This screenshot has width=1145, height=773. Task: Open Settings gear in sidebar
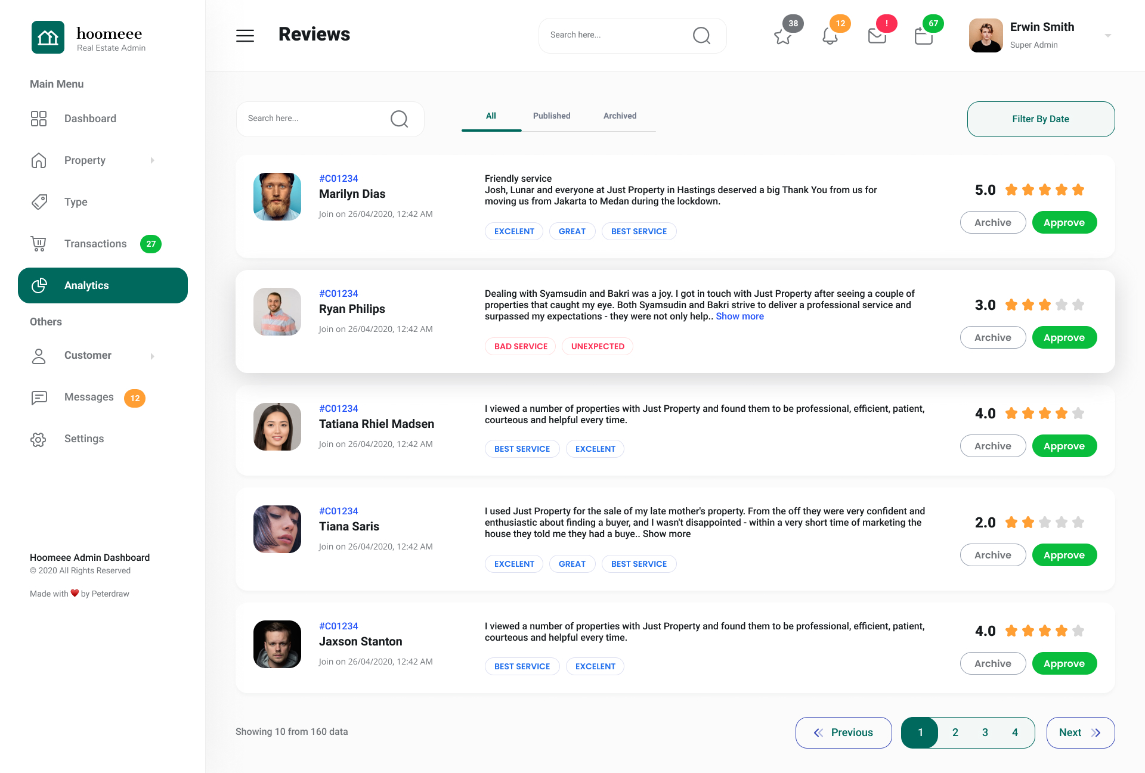pyautogui.click(x=39, y=439)
